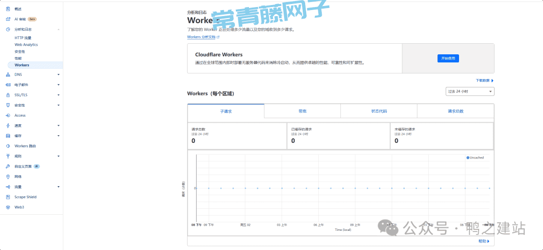
Task: Switch to the 带宽 tab
Action: [302, 111]
